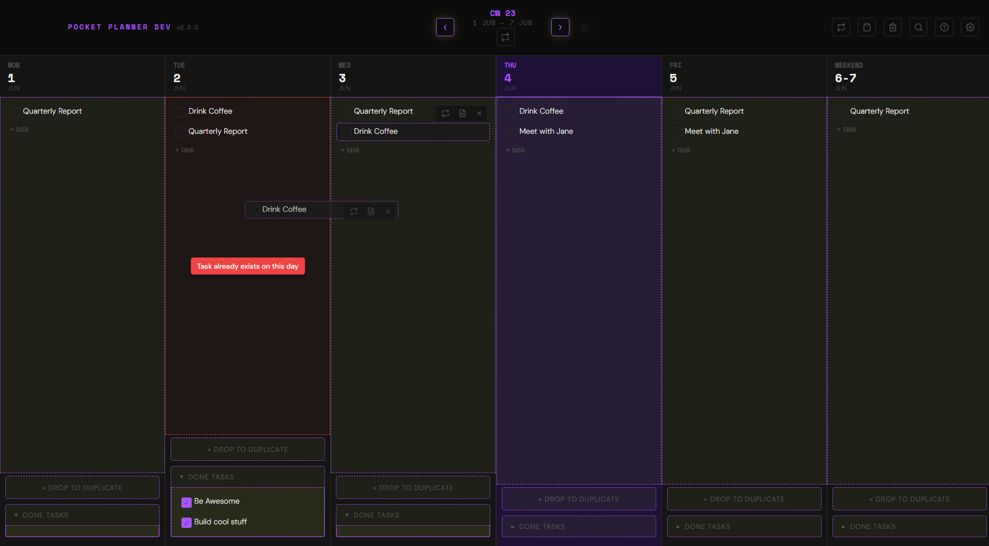Click the '1 JUN – 7 JUN' date range
The height and width of the screenshot is (546, 989).
pos(502,23)
